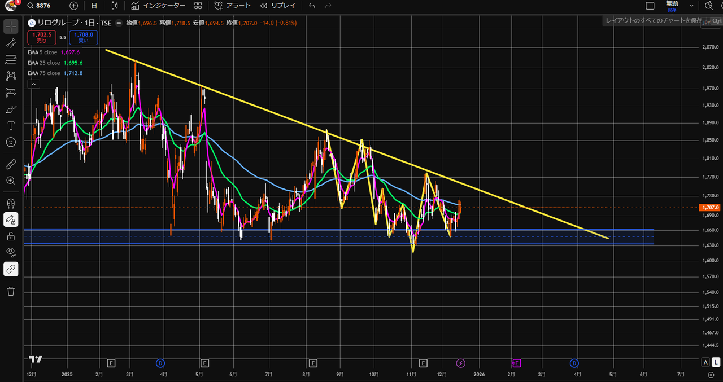Open the インジケーター indicators menu

[x=158, y=6]
